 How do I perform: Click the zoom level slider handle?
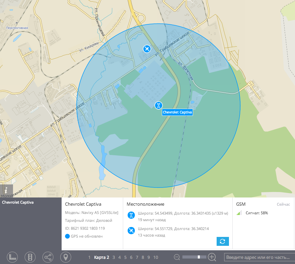pos(199,257)
